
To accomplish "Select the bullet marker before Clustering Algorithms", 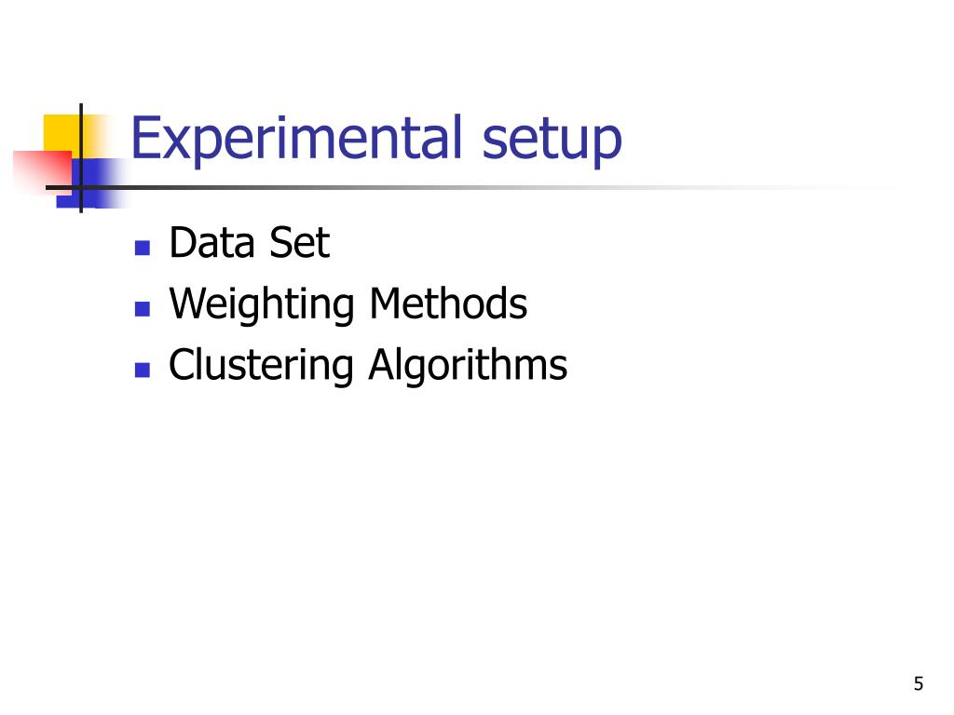I will 143,370.
